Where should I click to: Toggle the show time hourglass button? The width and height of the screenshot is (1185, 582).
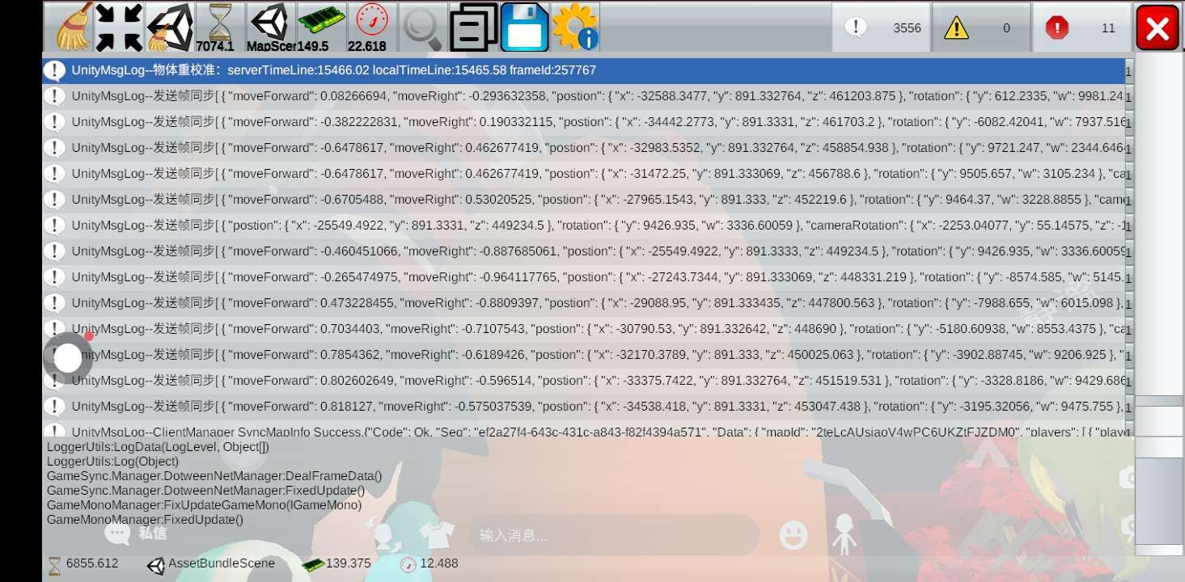click(x=219, y=27)
